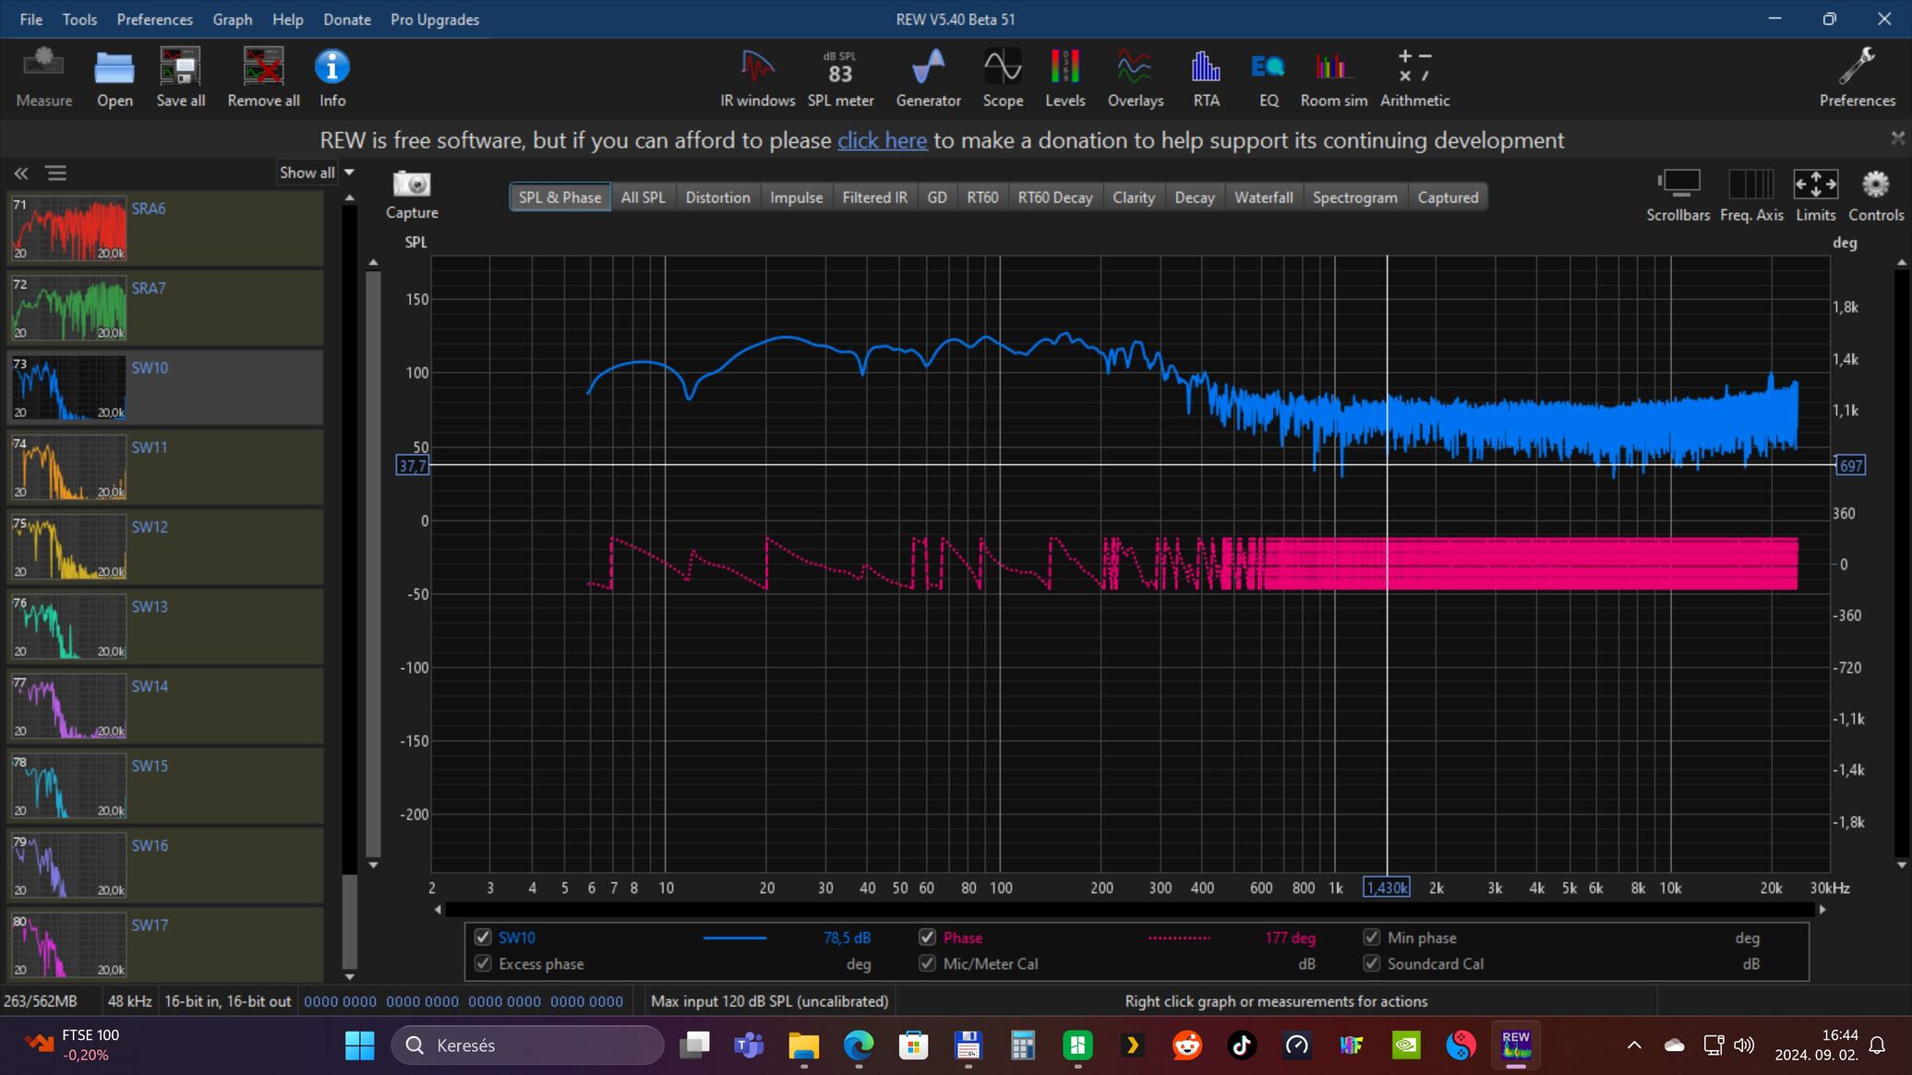1912x1075 pixels.
Task: Open the Show all dropdown
Action: 317,173
